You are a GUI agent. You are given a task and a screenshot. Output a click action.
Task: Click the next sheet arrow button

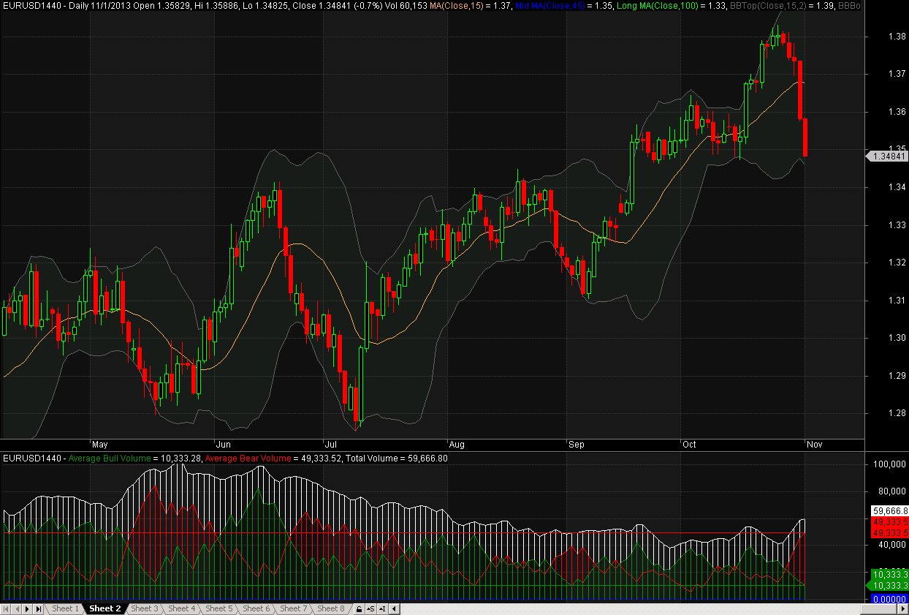[27, 608]
